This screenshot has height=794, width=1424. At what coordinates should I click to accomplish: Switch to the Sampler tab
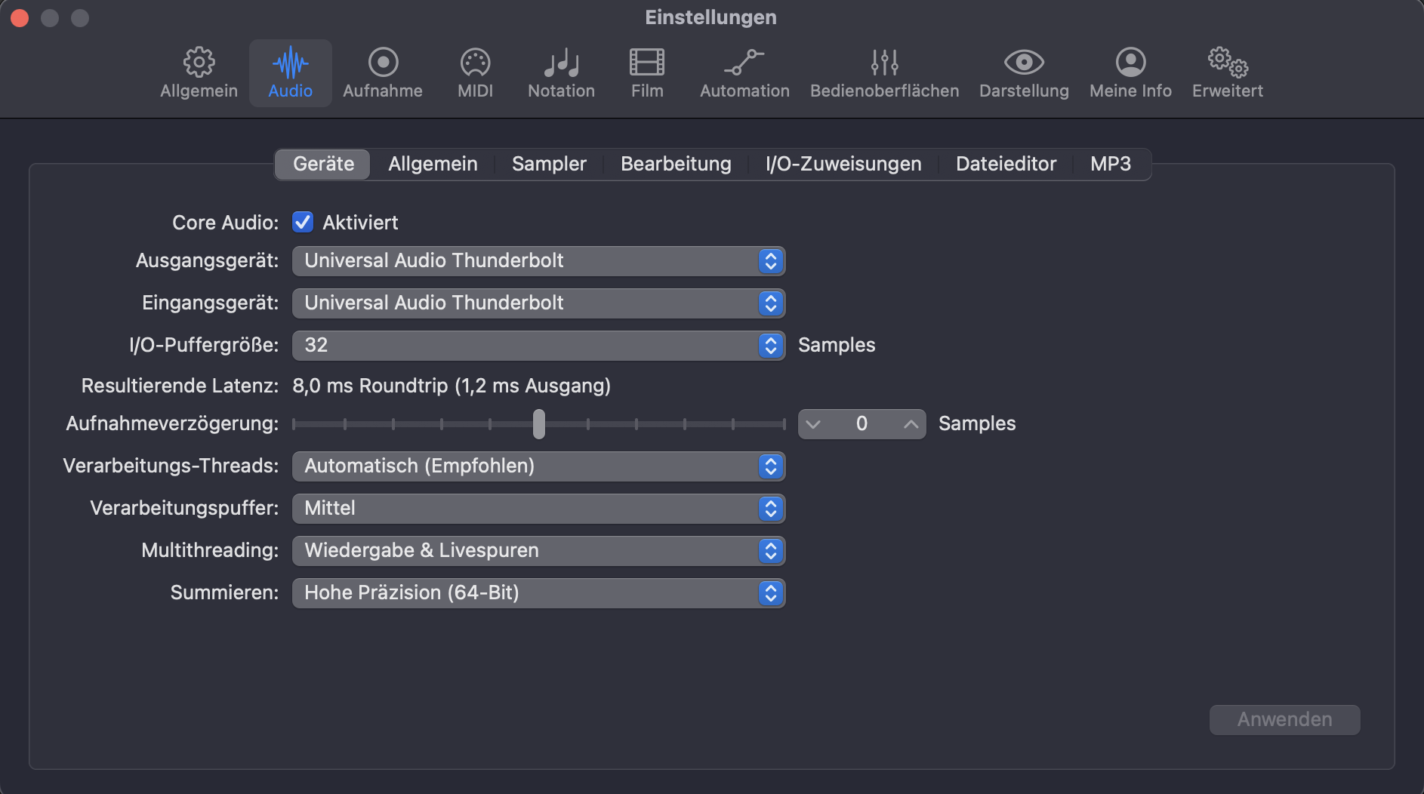(x=549, y=164)
